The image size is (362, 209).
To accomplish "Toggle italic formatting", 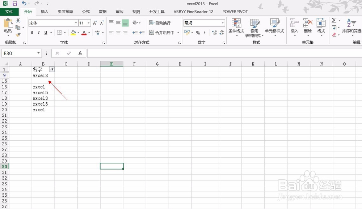I will click(39, 33).
